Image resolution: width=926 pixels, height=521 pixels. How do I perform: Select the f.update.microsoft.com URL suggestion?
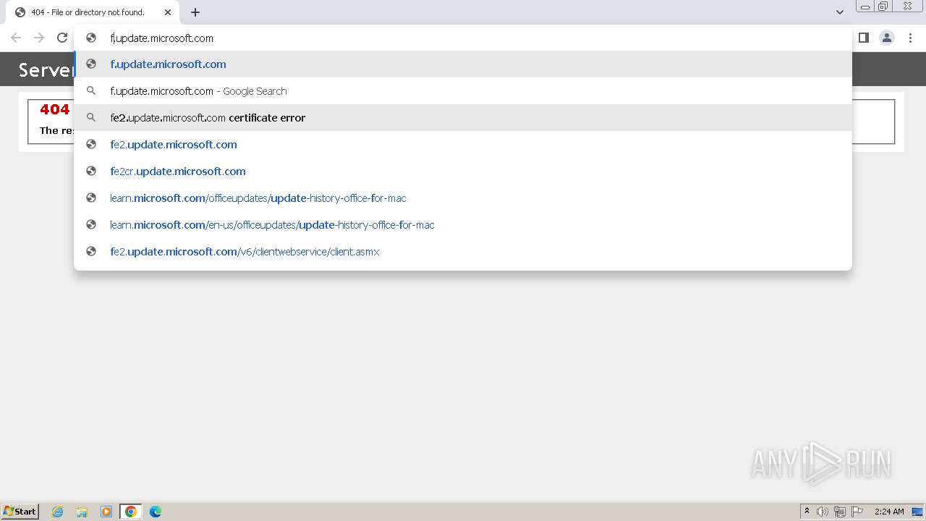(463, 64)
